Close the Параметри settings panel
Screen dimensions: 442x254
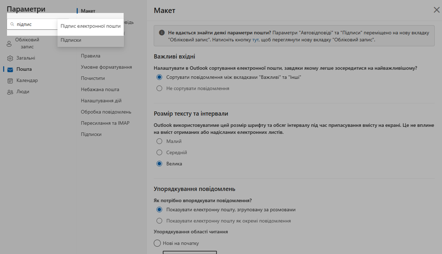coord(436,10)
